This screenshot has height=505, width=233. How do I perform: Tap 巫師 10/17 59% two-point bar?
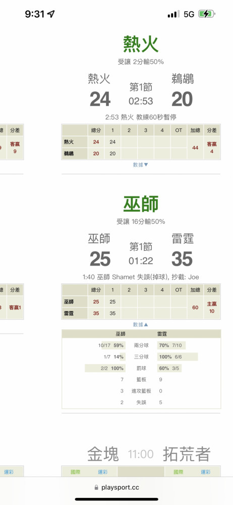pyautogui.click(x=112, y=345)
